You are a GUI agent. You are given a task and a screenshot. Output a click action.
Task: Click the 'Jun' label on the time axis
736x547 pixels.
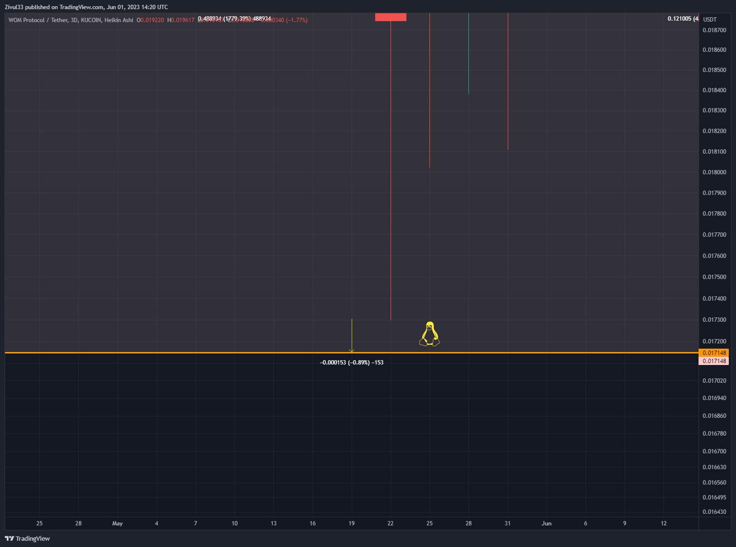[x=546, y=523]
